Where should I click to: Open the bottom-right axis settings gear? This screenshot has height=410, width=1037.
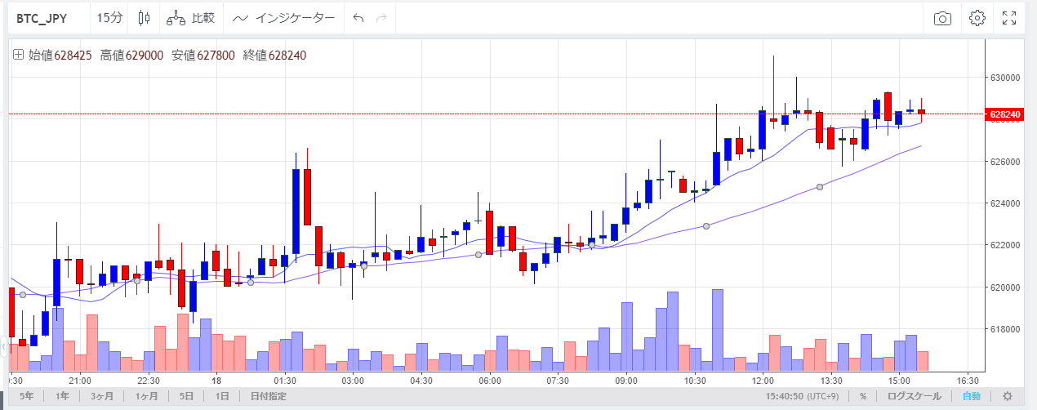pos(1007,396)
